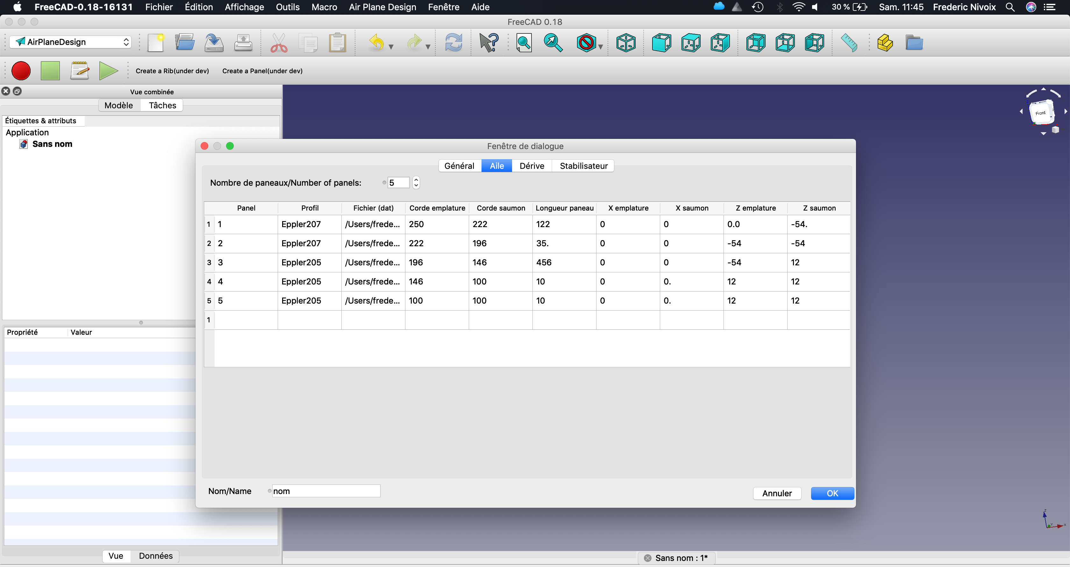Switch to the Dérive tab

[532, 166]
